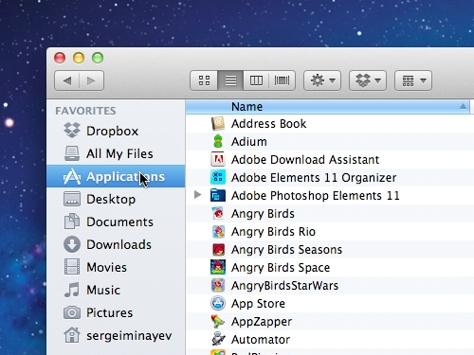474x355 pixels.
Task: Select the "App Store" name
Action: click(258, 304)
